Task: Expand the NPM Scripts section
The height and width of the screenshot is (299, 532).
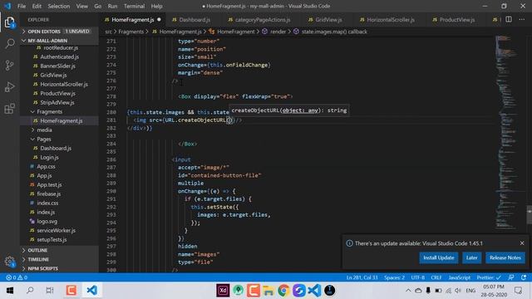Action: click(59, 268)
